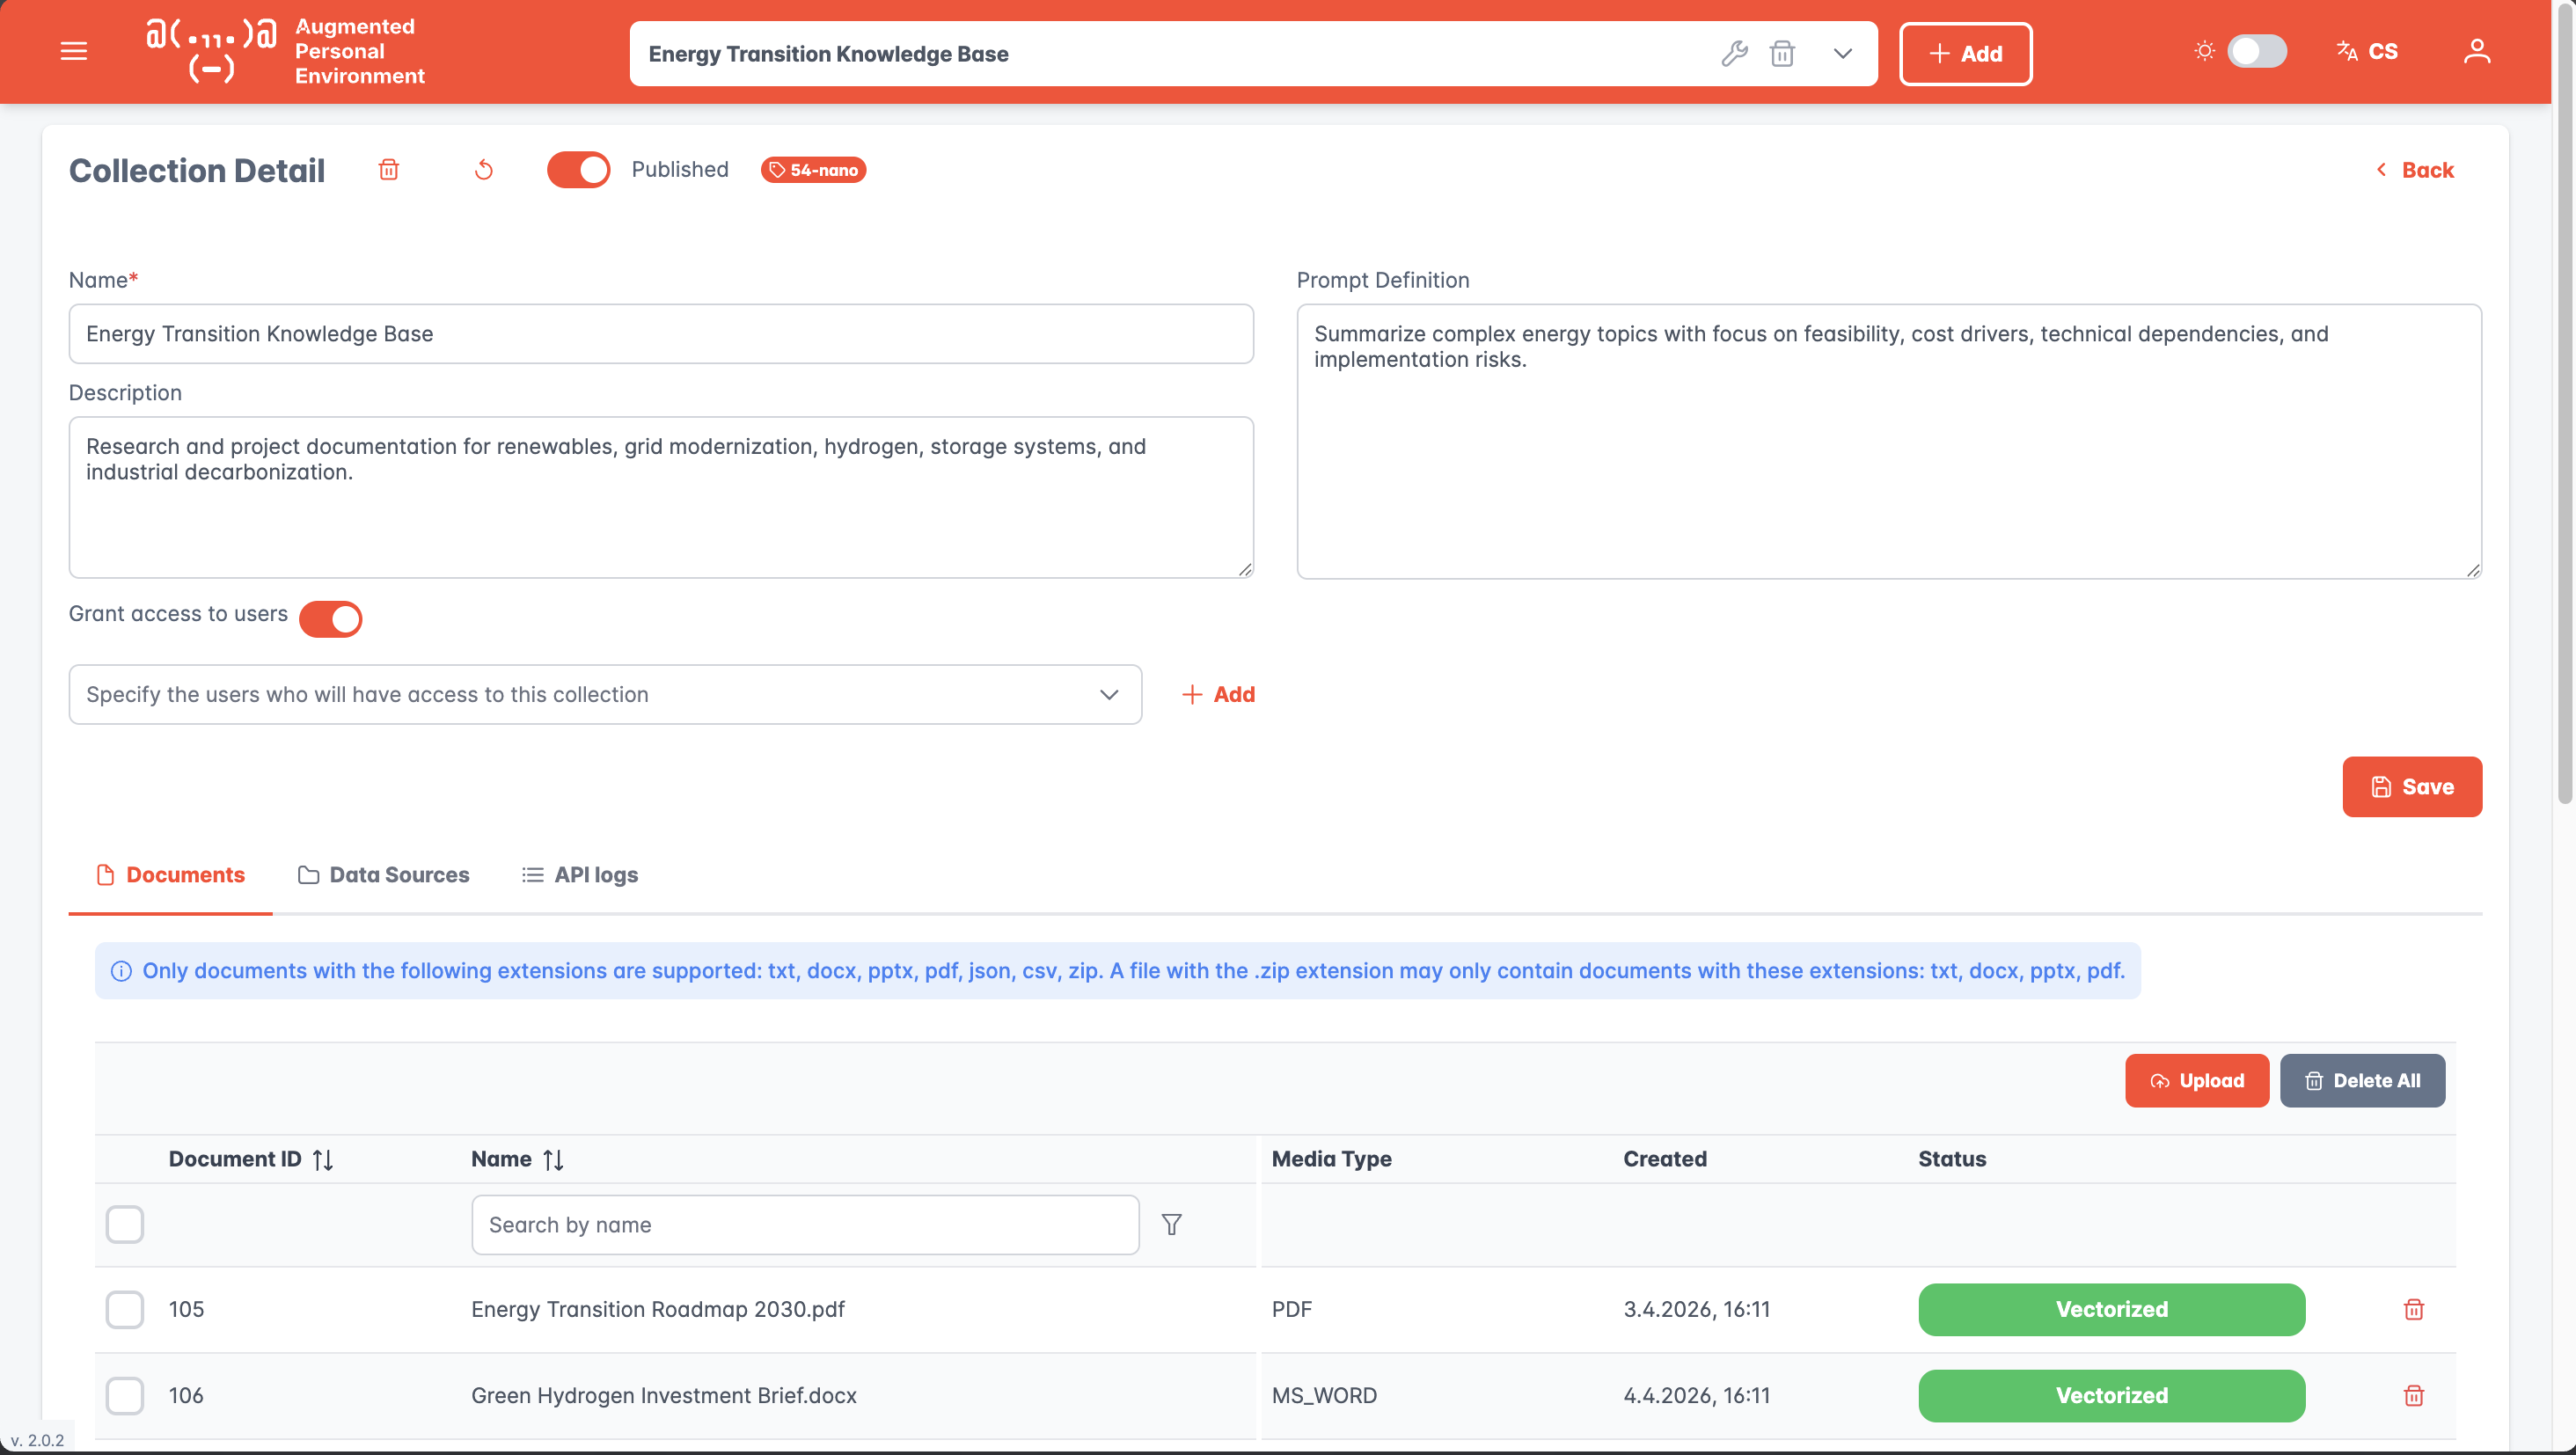The width and height of the screenshot is (2576, 1455).
Task: Upload a document with Upload button
Action: pos(2197,1081)
